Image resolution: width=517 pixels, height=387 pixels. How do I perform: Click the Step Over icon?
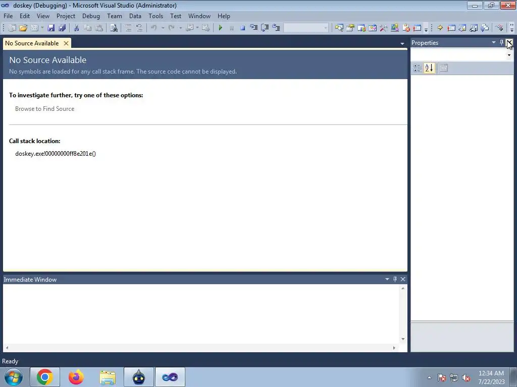pos(265,28)
